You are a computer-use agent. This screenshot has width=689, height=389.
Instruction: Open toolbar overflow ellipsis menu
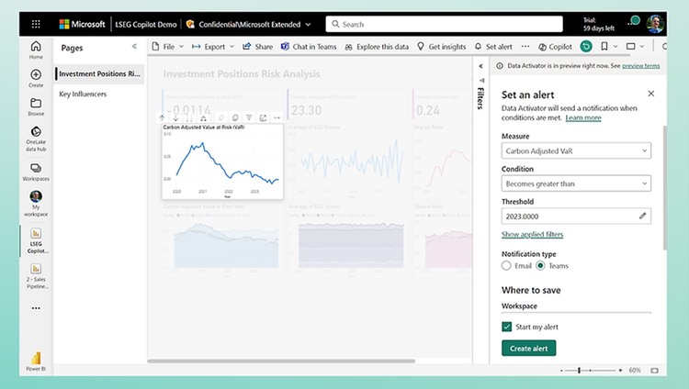[525, 46]
